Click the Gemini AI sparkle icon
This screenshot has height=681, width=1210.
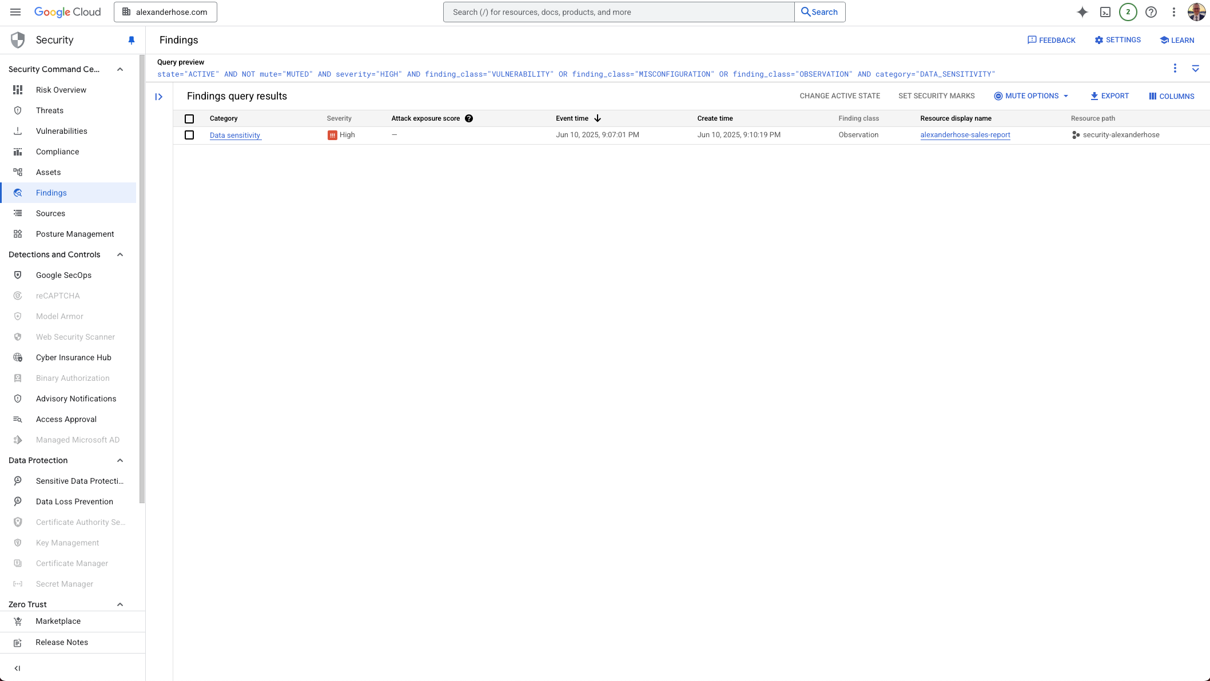tap(1082, 12)
